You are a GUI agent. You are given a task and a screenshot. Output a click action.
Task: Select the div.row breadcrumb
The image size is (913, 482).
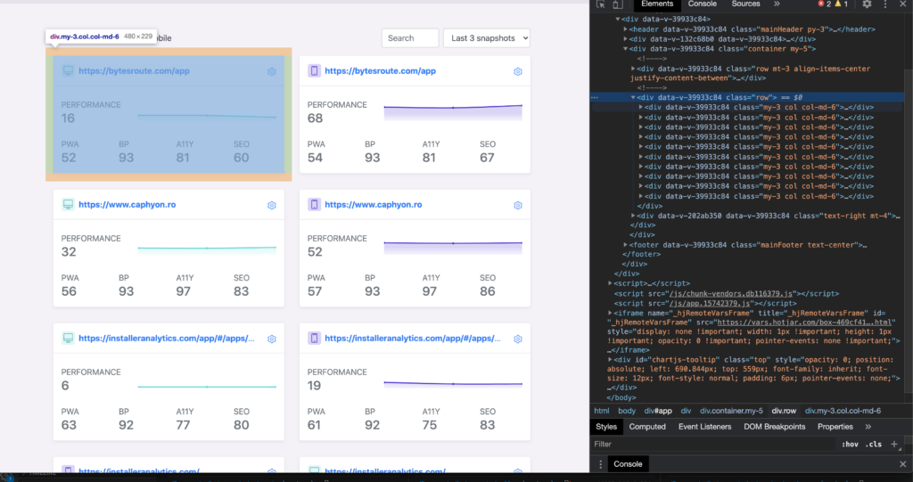[784, 411]
